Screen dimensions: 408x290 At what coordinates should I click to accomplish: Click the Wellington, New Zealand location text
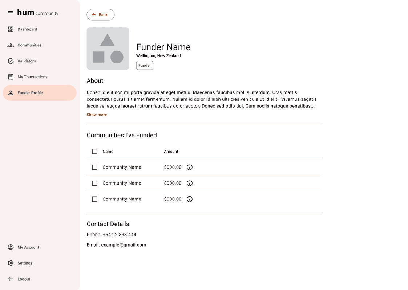[x=158, y=55]
